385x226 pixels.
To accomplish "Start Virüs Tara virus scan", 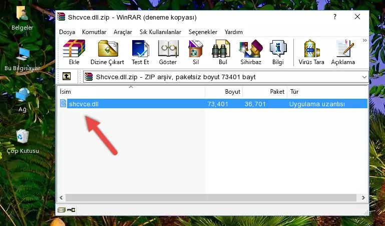I will [x=311, y=52].
